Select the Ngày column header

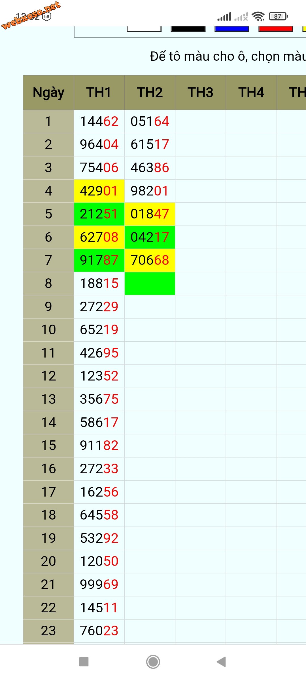pyautogui.click(x=48, y=93)
